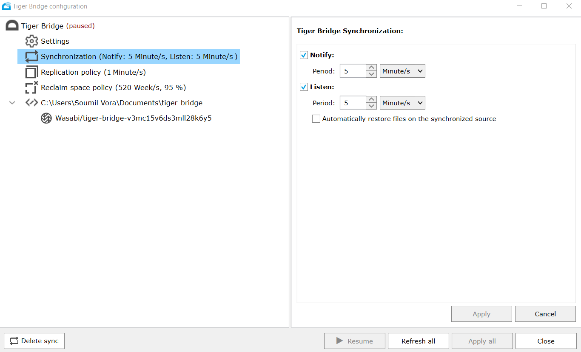The height and width of the screenshot is (352, 581).
Task: Click the Apply all button
Action: [x=482, y=341]
